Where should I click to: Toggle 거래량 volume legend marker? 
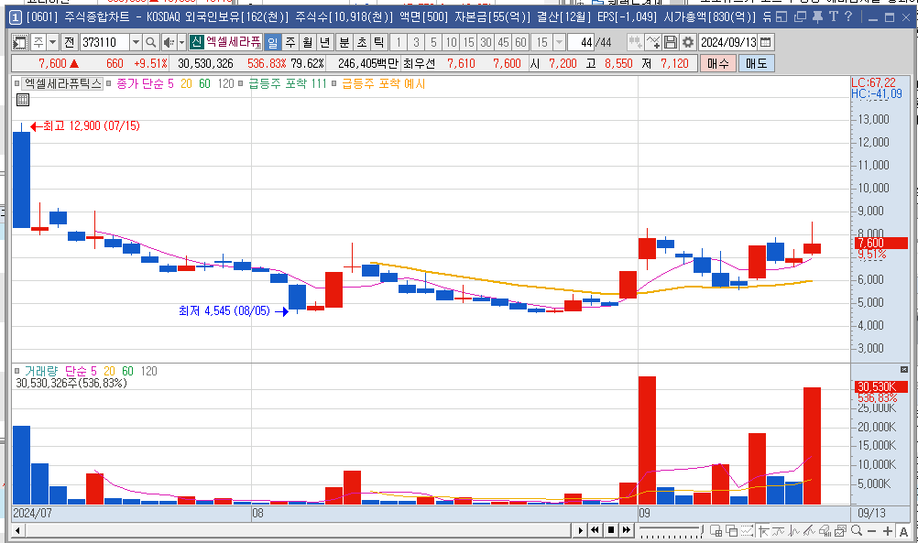point(17,371)
